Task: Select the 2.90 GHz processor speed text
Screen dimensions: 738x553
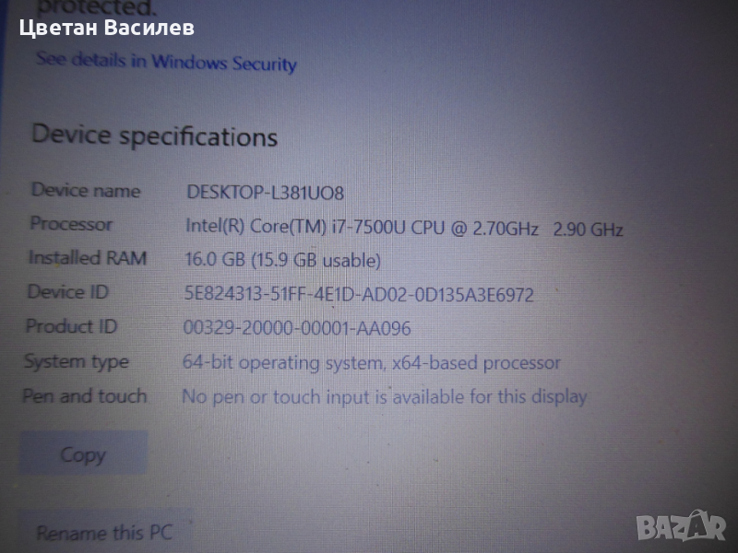Action: click(588, 229)
